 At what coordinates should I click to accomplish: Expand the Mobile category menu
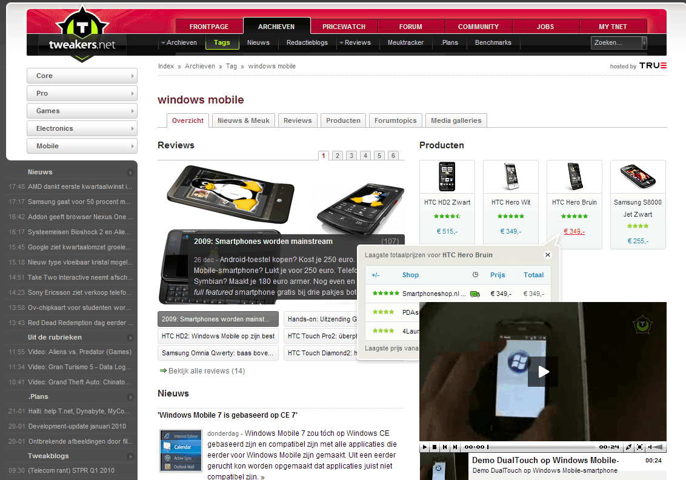(82, 145)
